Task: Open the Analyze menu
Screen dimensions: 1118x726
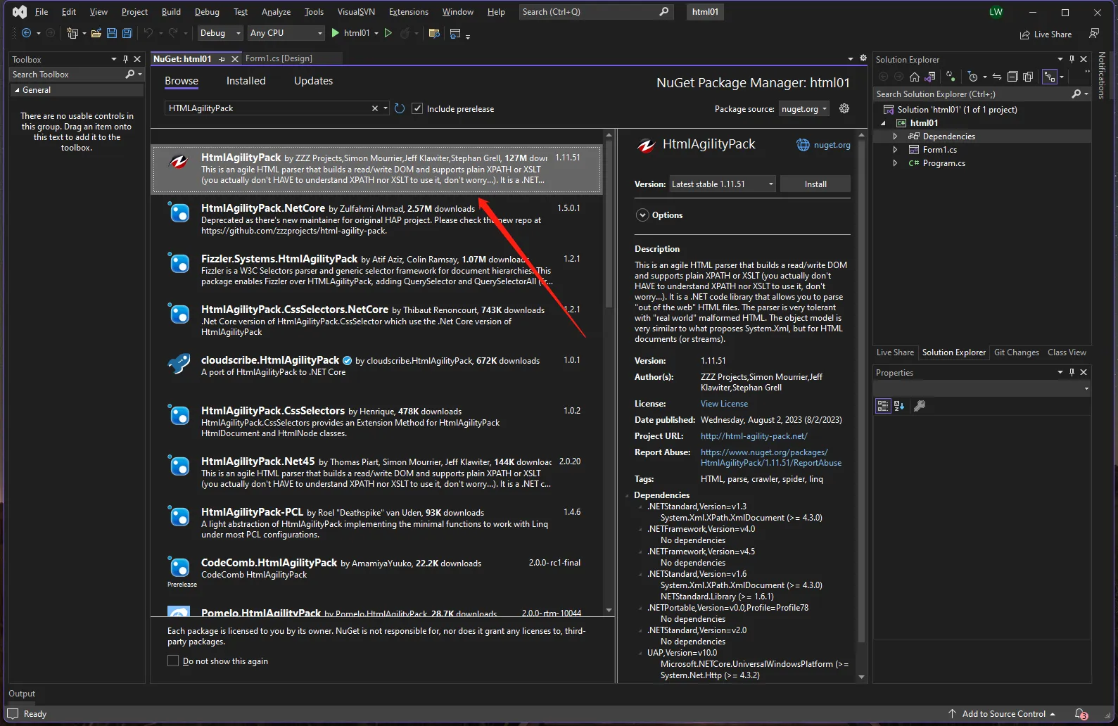Action: [276, 12]
